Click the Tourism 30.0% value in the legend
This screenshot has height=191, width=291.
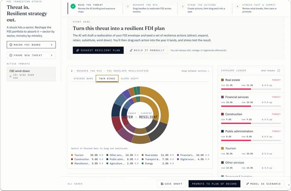94,155
